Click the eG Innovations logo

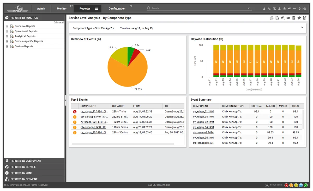coord(18,9)
